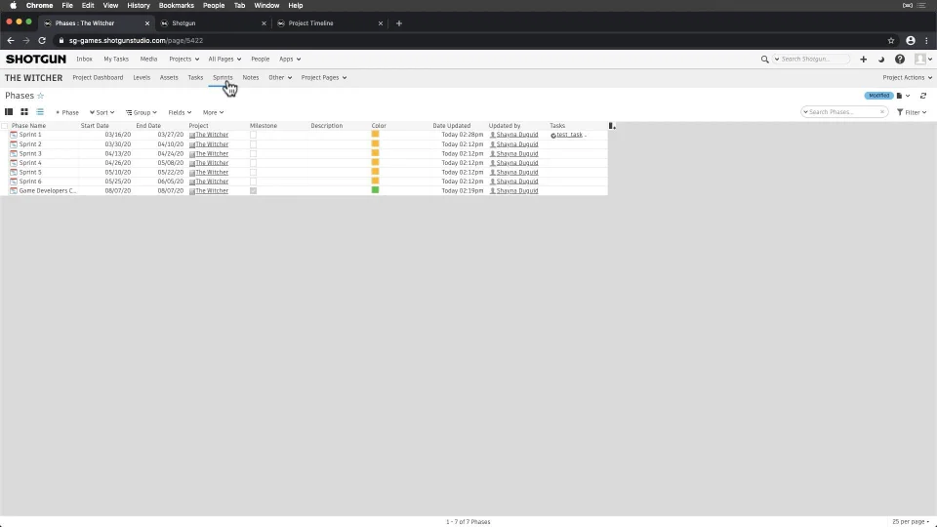Focus the Search Phases input field
The height and width of the screenshot is (527, 937).
pos(842,111)
